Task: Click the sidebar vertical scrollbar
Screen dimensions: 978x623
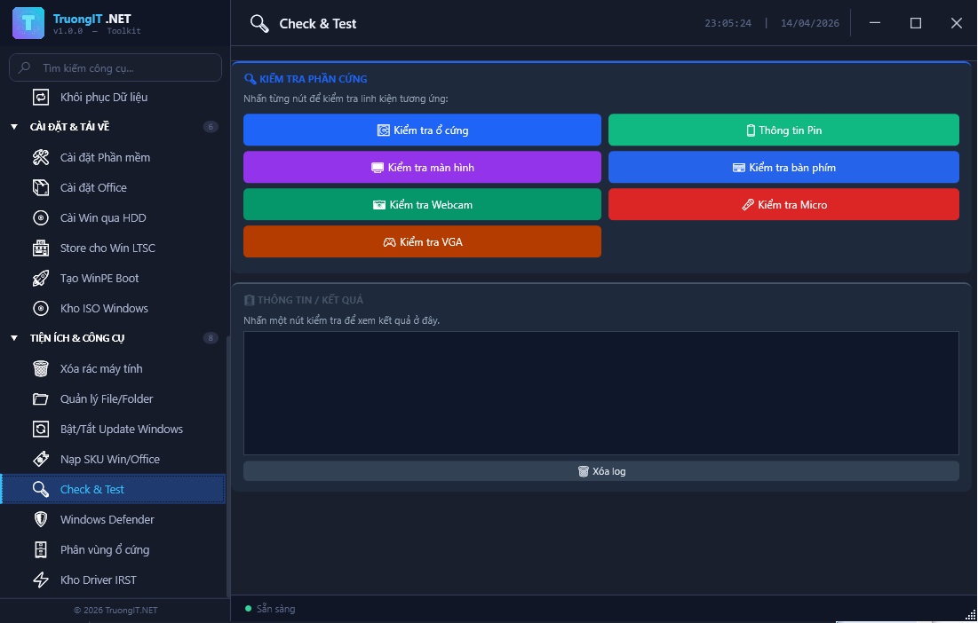Action: 227,461
